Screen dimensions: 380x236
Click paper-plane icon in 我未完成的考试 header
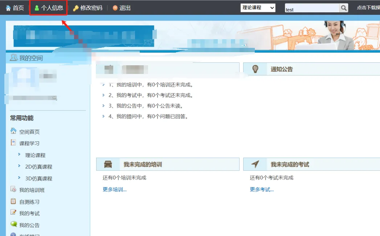click(255, 164)
